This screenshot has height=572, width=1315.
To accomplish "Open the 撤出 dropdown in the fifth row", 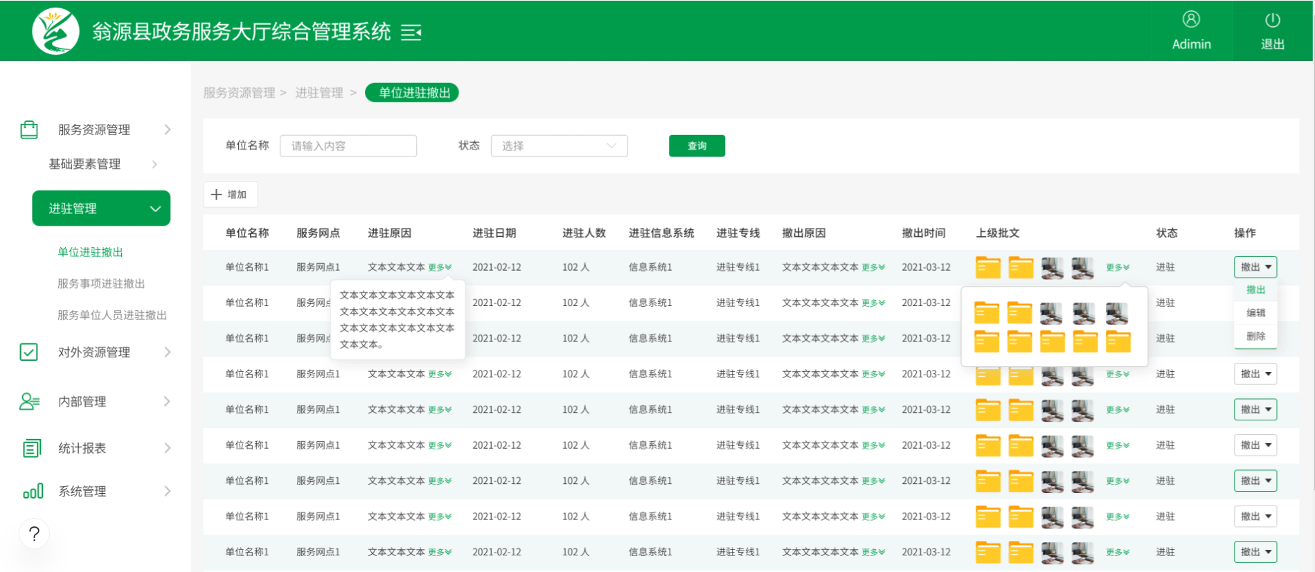I will (1255, 410).
